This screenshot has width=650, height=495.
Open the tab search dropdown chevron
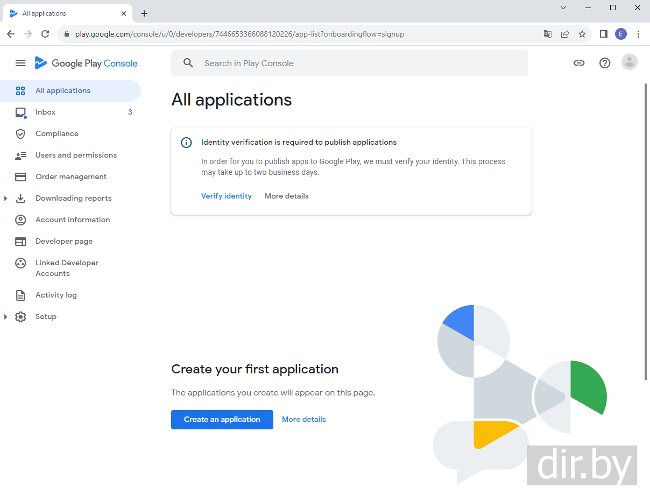pos(563,8)
